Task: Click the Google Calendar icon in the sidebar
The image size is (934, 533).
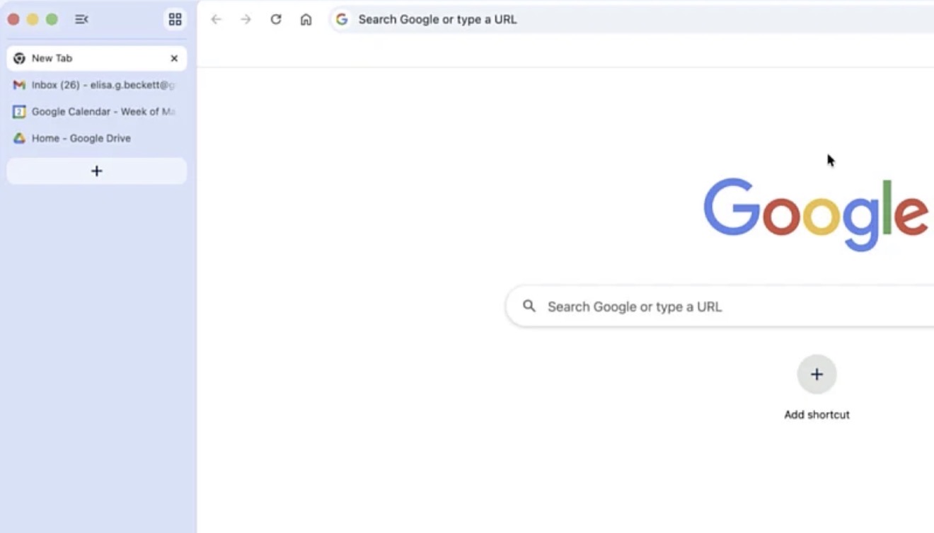Action: [x=18, y=111]
